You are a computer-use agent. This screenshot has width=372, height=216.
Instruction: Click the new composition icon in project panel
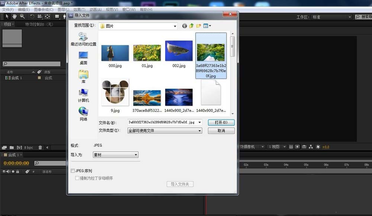pyautogui.click(x=19, y=147)
